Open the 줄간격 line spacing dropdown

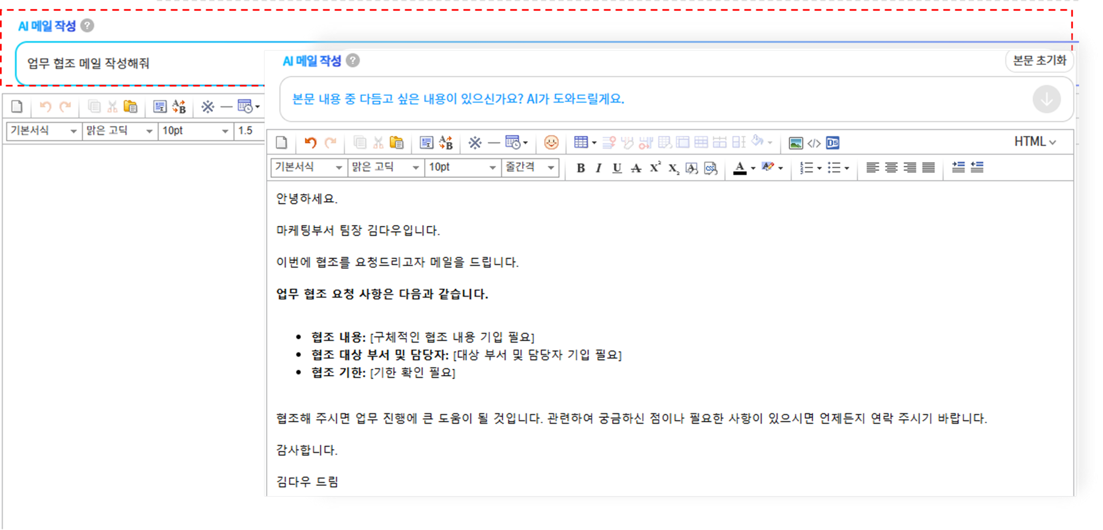point(530,167)
